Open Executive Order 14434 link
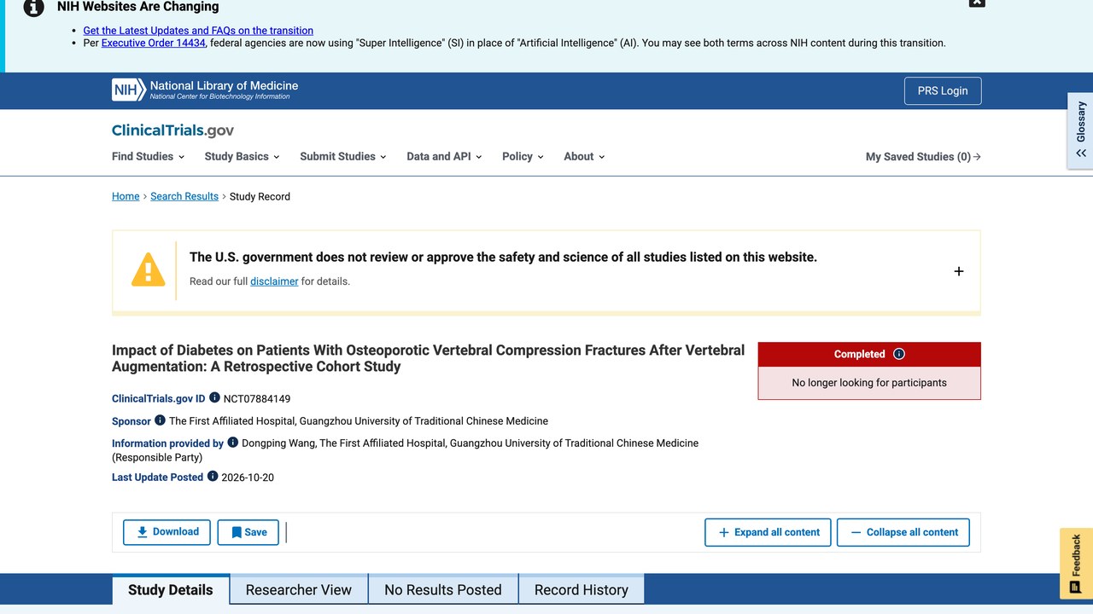This screenshot has width=1093, height=614. click(154, 43)
